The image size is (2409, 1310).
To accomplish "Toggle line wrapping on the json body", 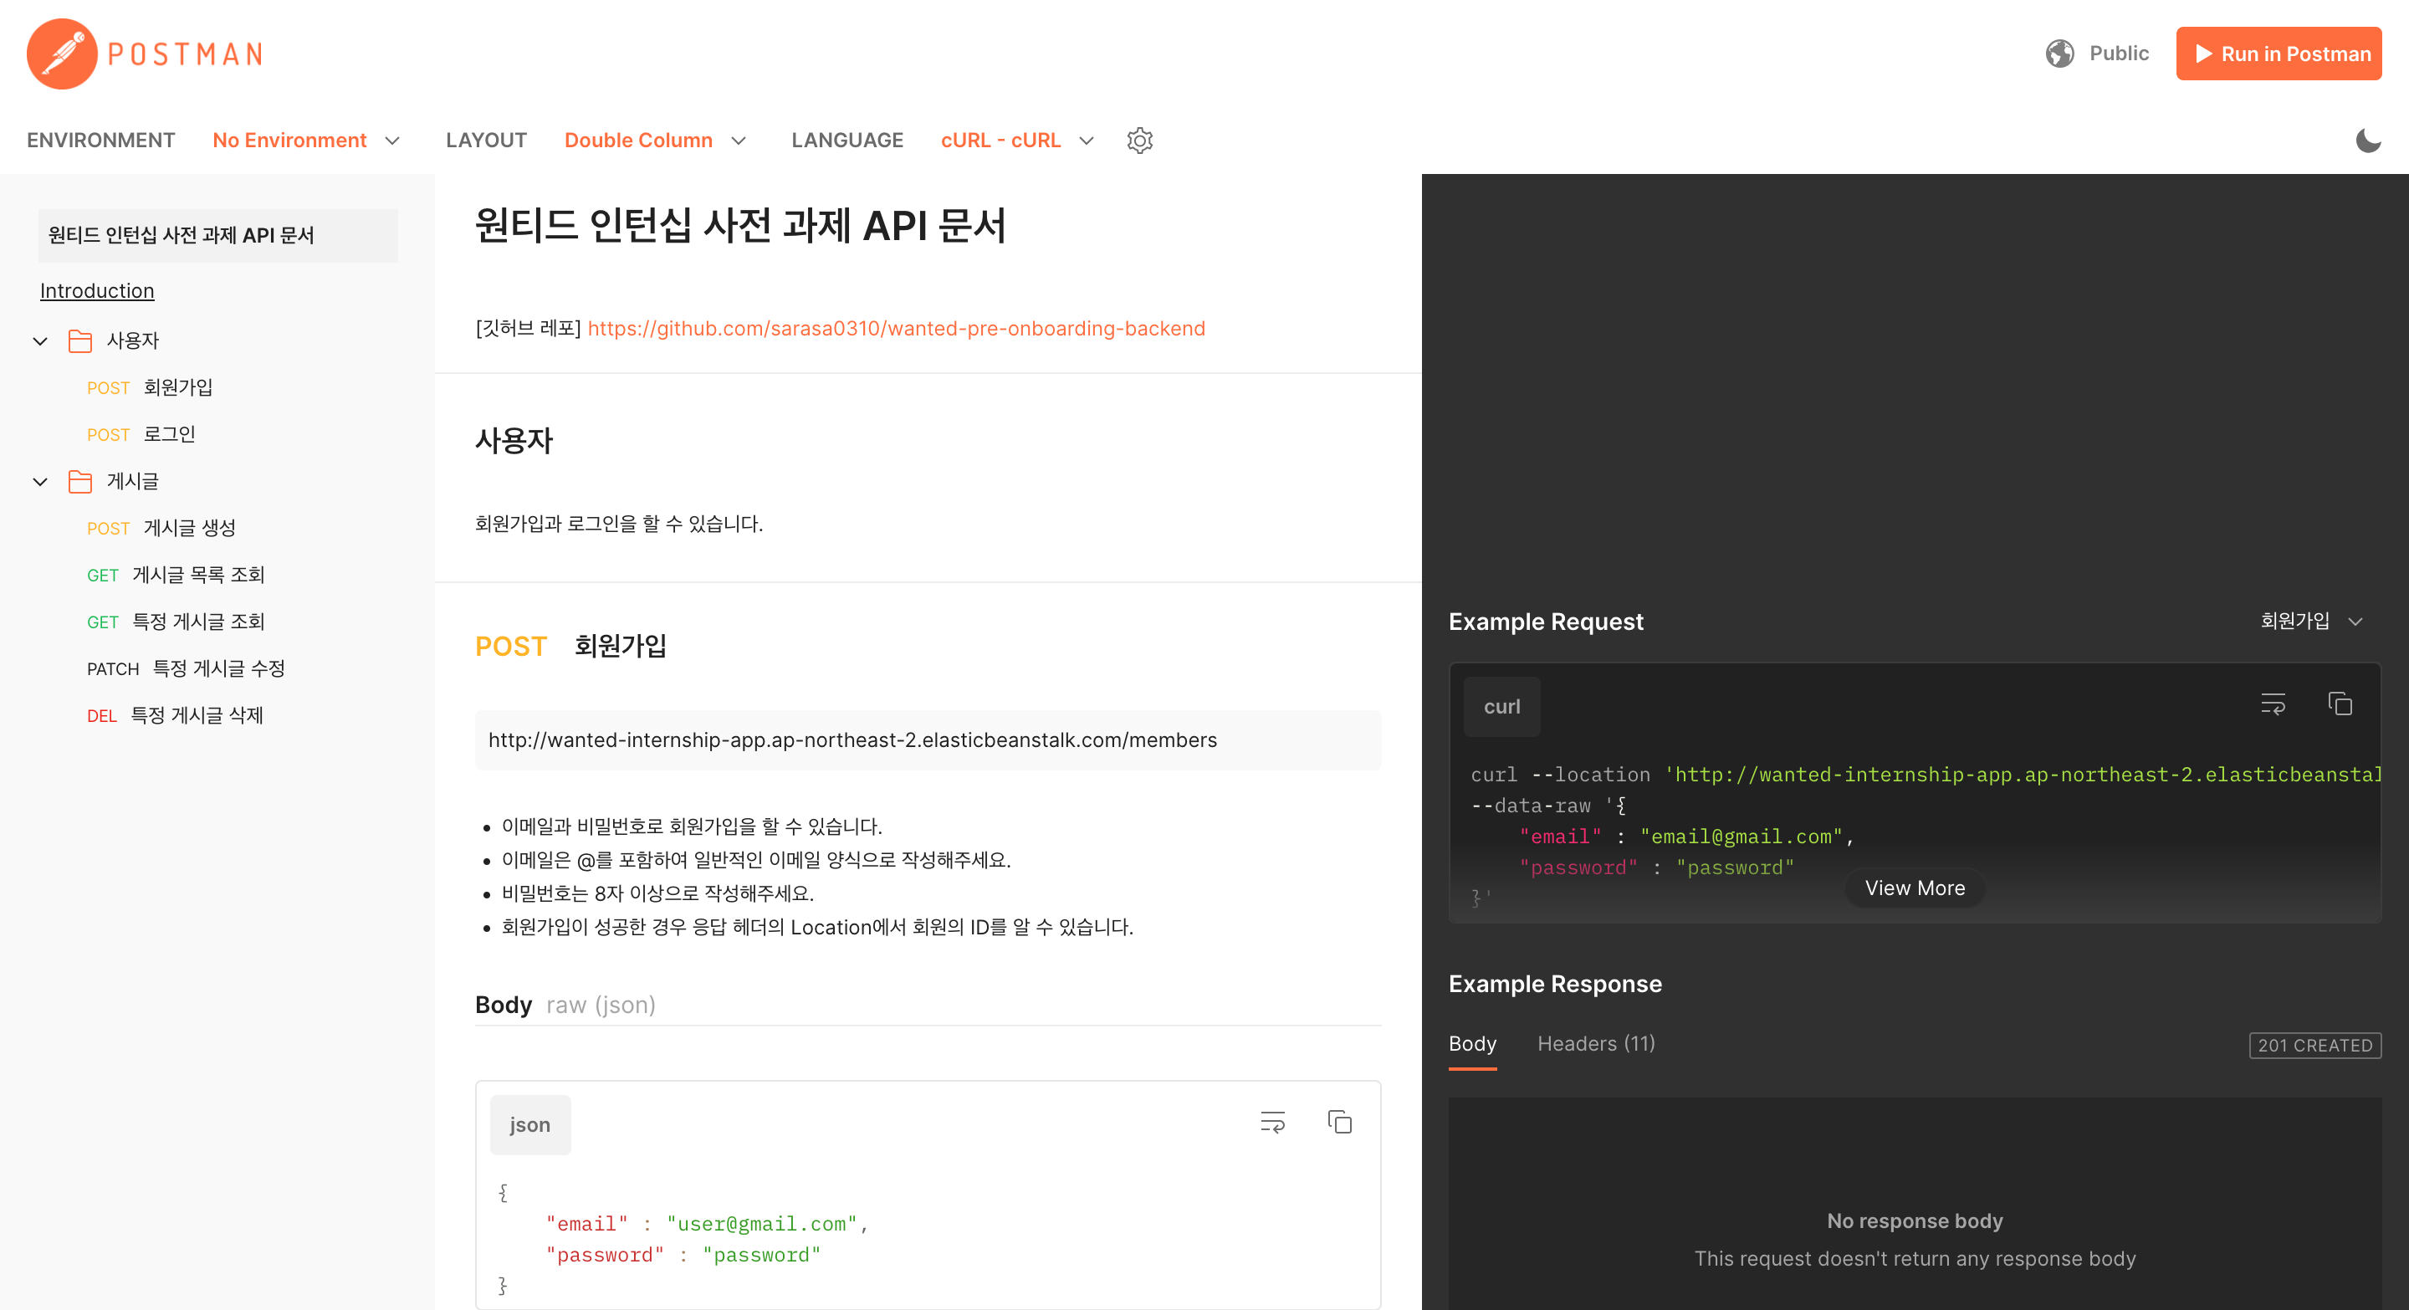I will tap(1271, 1123).
